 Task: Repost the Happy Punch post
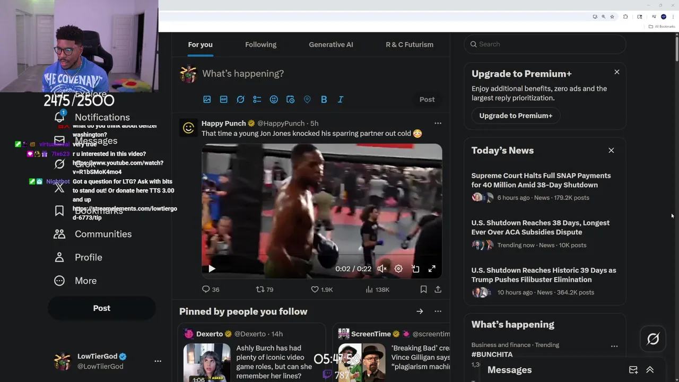click(265, 289)
